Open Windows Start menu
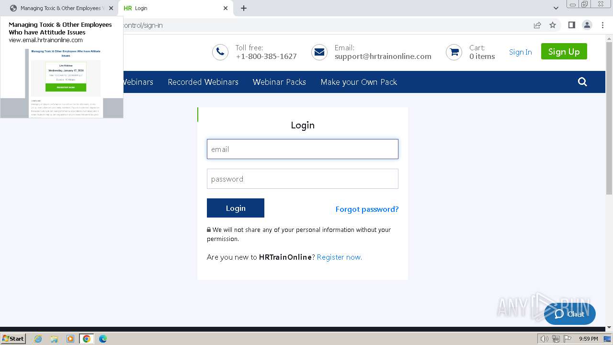613x345 pixels. point(13,338)
